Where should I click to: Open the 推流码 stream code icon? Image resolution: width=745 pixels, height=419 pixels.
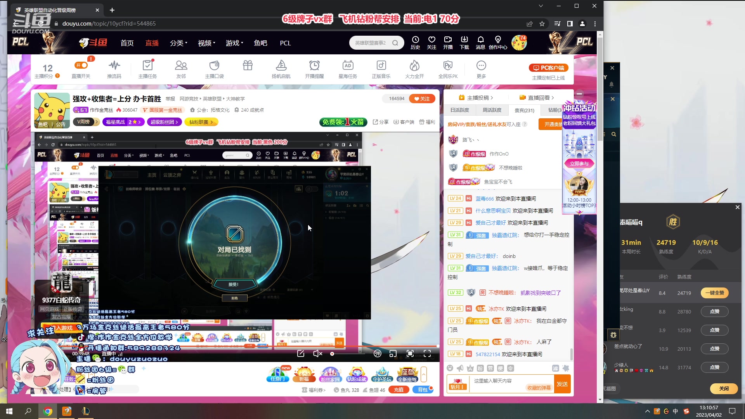114,69
